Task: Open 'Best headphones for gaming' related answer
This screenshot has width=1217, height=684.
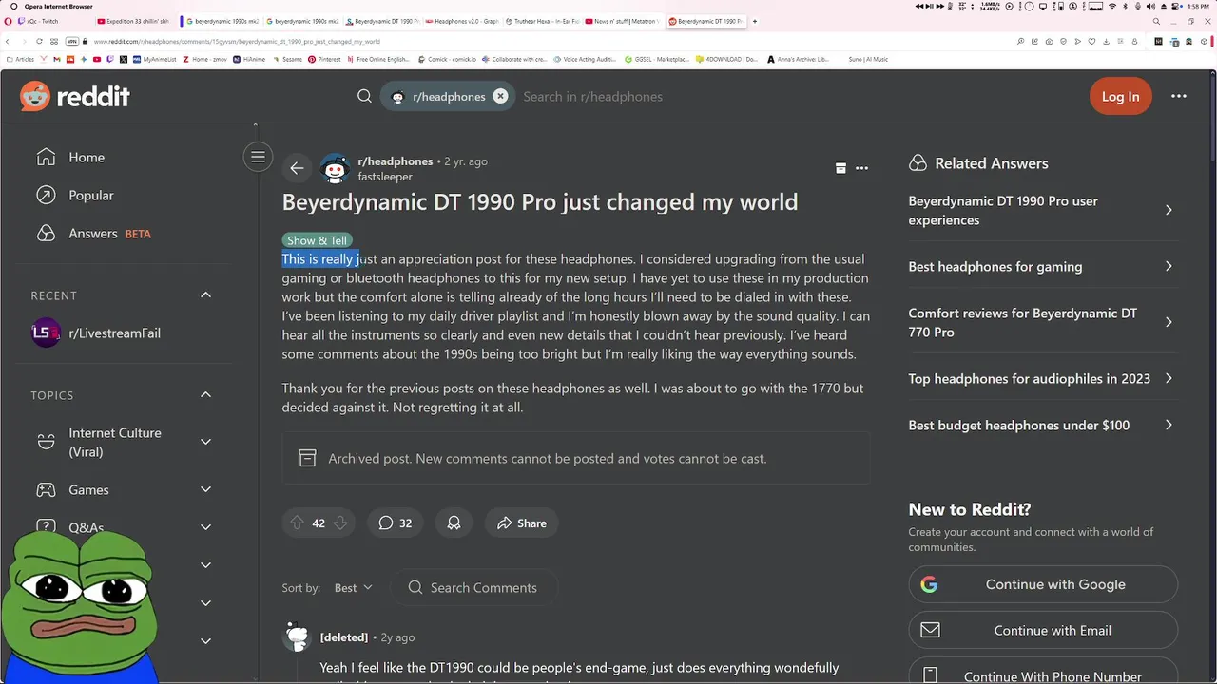Action: pyautogui.click(x=1041, y=266)
